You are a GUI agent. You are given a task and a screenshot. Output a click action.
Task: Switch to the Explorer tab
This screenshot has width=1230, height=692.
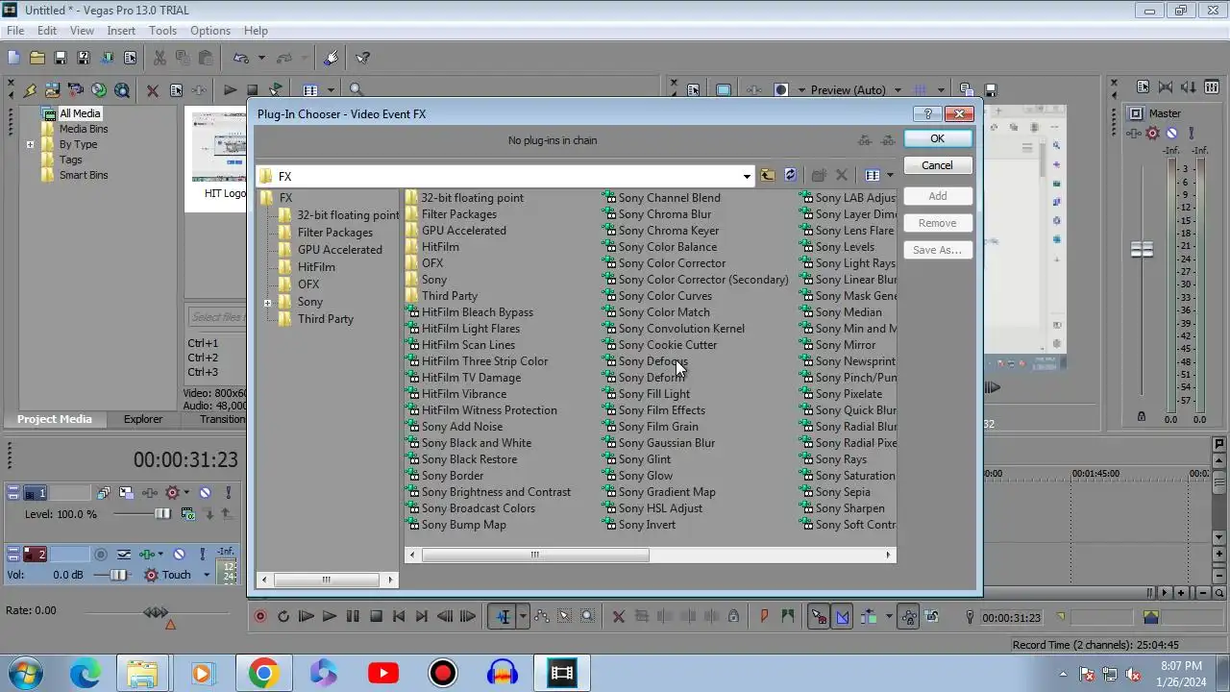coord(143,419)
